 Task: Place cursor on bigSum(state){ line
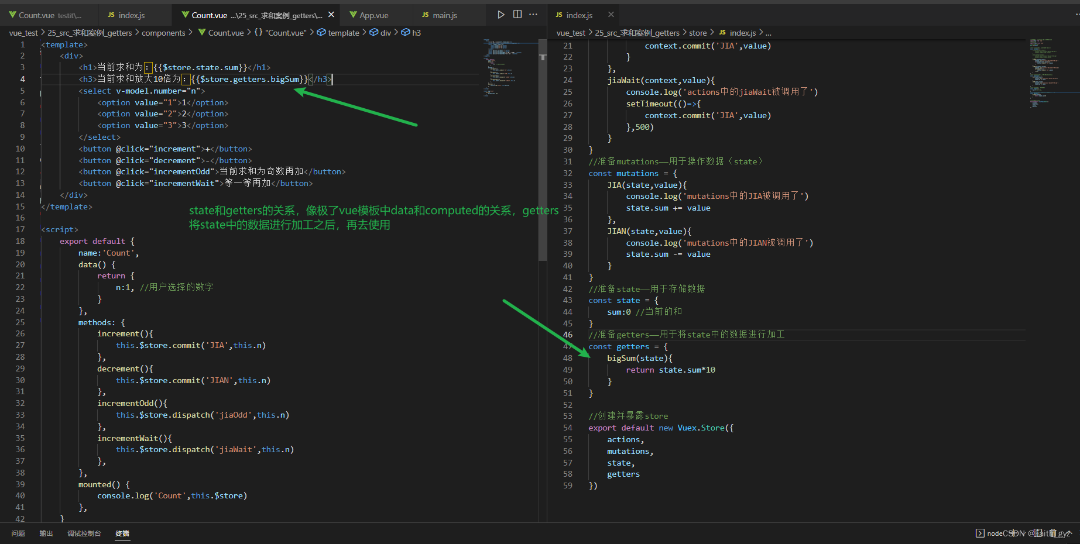click(x=640, y=358)
